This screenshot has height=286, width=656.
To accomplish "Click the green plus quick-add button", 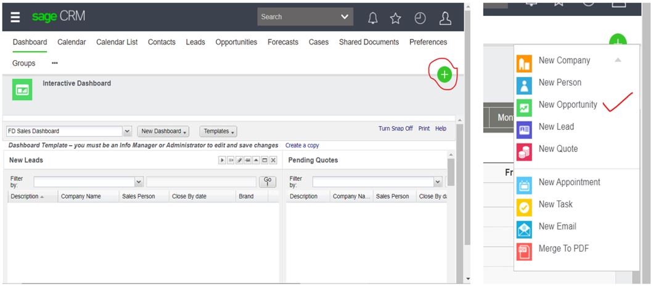I will pyautogui.click(x=444, y=74).
